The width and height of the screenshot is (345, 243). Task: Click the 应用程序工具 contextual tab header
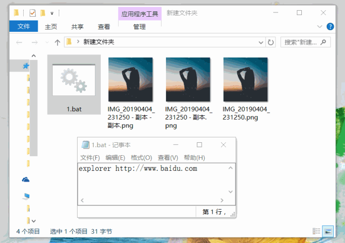coord(140,14)
